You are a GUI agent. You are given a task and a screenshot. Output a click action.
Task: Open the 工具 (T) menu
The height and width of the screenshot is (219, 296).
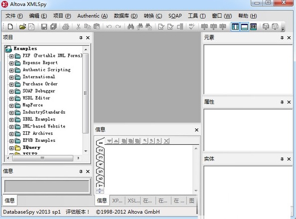(x=197, y=16)
